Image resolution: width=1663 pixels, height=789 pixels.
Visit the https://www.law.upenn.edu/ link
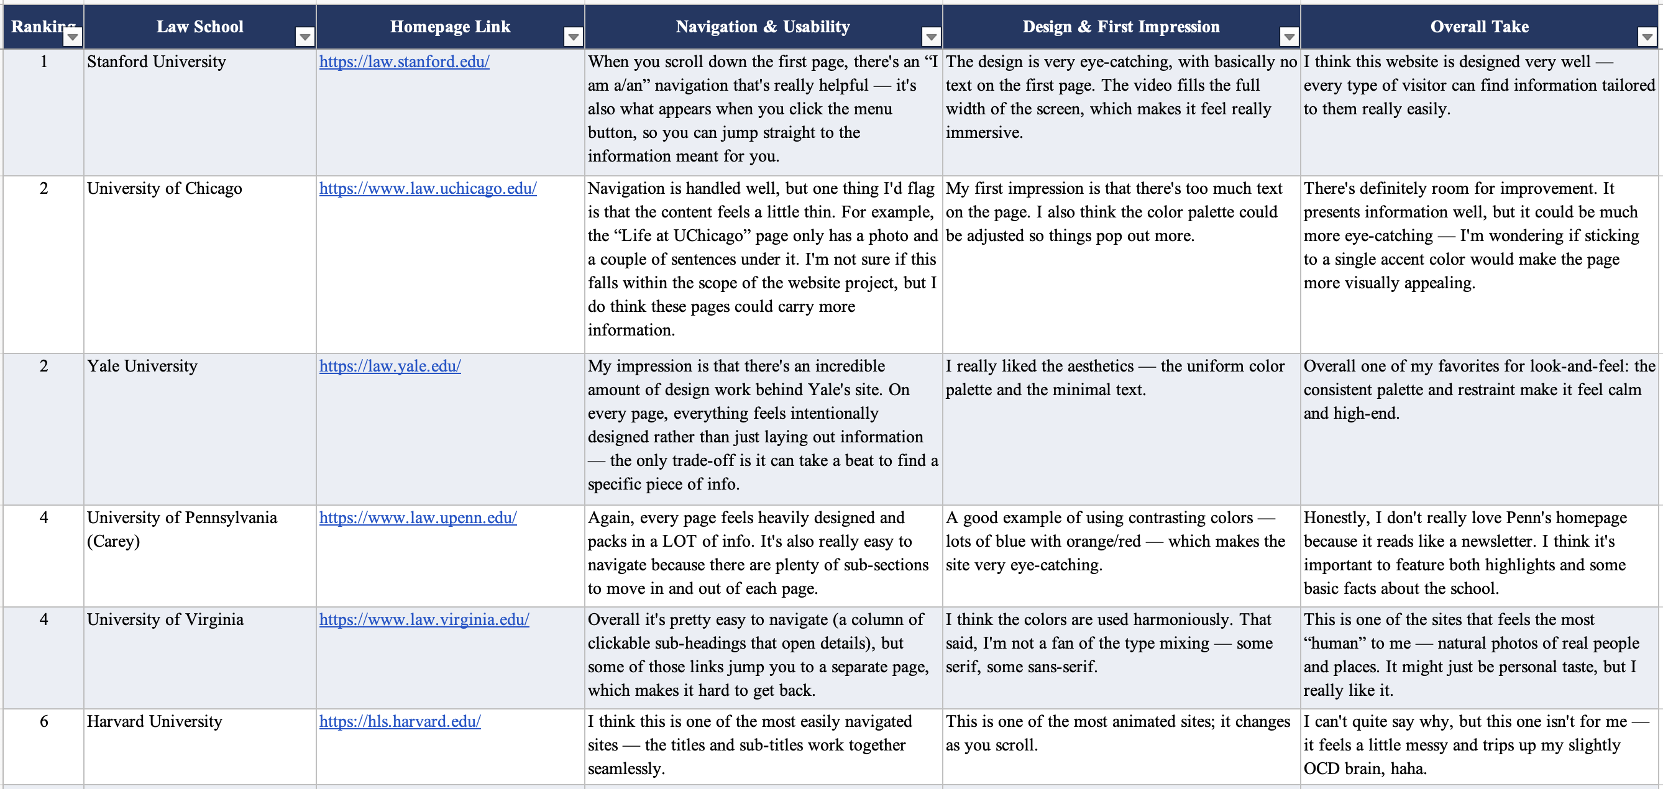(418, 518)
